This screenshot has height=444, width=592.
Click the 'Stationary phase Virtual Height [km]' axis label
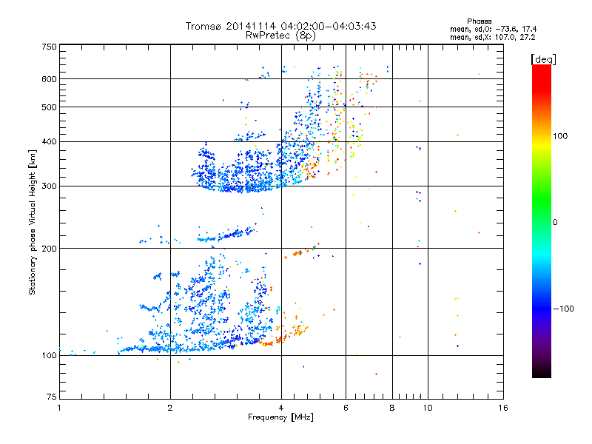point(33,222)
